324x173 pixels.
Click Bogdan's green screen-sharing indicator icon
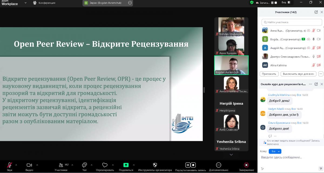(303, 39)
